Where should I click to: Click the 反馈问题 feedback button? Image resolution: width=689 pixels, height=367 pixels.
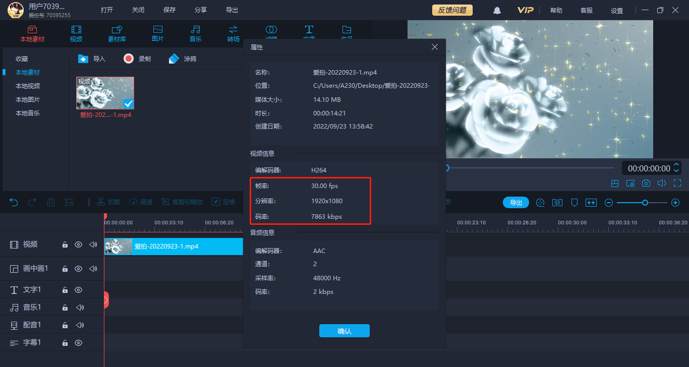point(452,10)
